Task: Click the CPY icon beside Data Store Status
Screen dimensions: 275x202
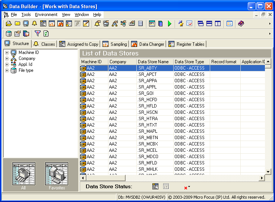Action: click(155, 186)
